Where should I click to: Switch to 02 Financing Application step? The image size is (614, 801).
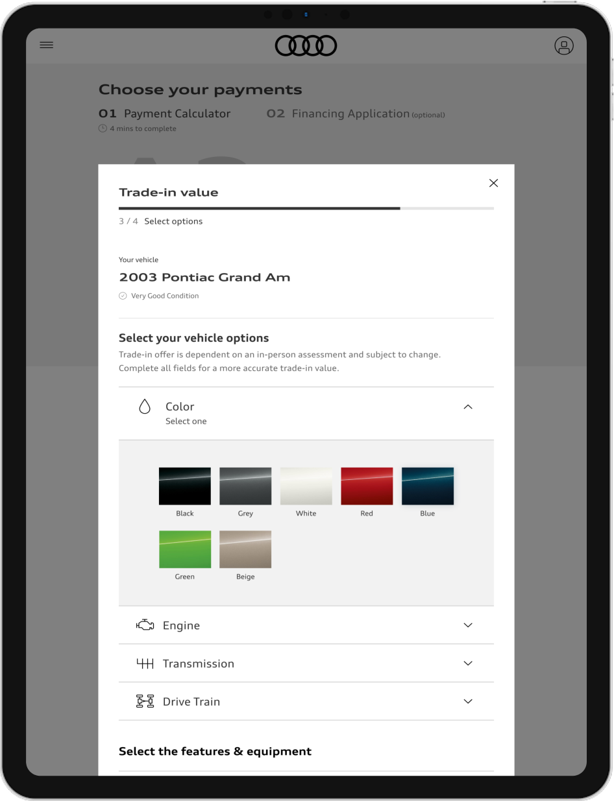coord(356,114)
